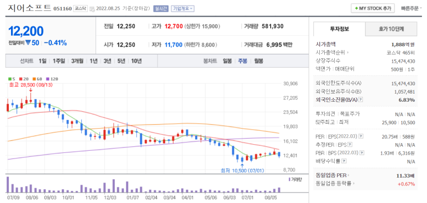Viewport: 427px width, 203px height.
Task: Switch to the 호가10단계 tab
Action: point(391,29)
